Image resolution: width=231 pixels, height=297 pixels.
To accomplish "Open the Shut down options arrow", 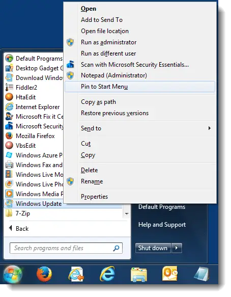I will [x=177, y=248].
